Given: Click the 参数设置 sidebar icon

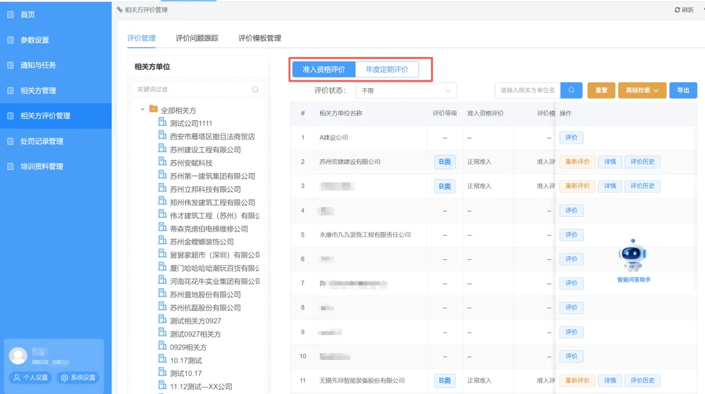Looking at the screenshot, I should click(x=10, y=40).
